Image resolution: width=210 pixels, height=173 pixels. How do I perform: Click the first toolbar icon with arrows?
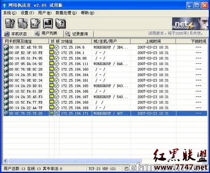tap(10, 24)
